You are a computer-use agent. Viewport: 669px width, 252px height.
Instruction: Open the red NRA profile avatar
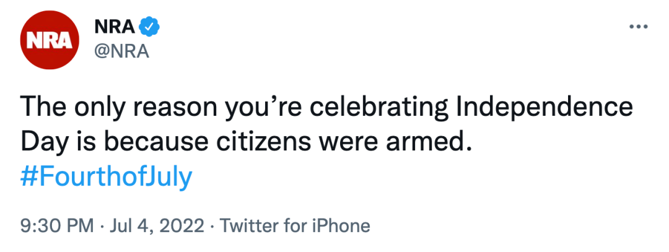tap(50, 40)
